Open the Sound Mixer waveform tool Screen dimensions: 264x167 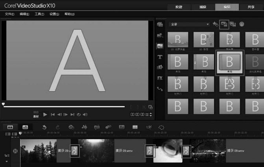point(84,127)
